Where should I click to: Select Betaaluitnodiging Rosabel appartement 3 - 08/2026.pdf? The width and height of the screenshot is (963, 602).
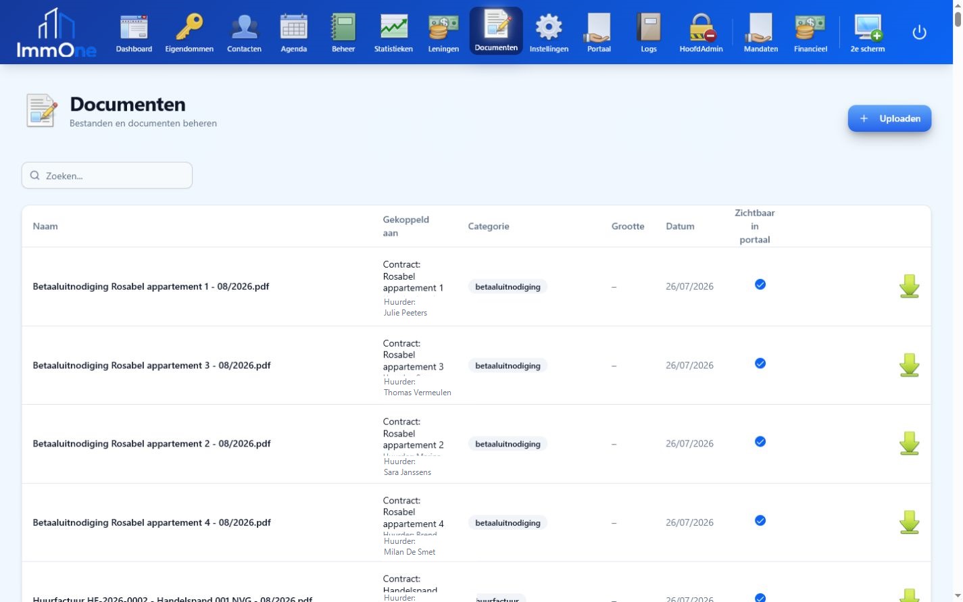151,366
